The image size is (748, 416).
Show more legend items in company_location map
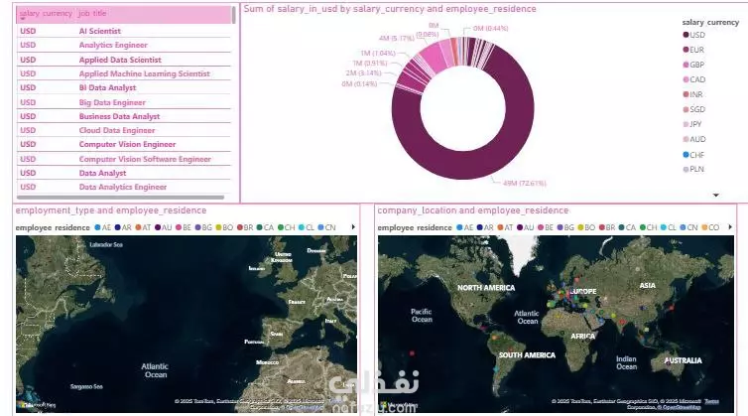point(730,227)
